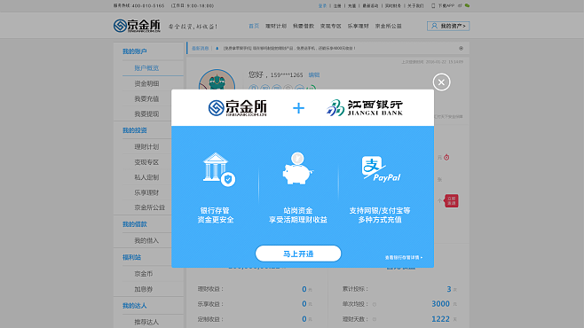Click the 3000 value for 单次均投
584x328 pixels.
440,304
